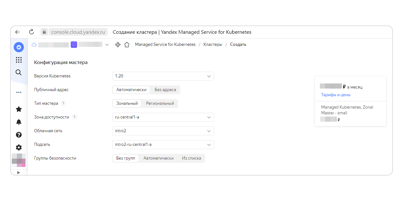The width and height of the screenshot is (403, 201).
Task: Click Managed Kubernetes. Zonal Master - small text
Action: pos(347,110)
